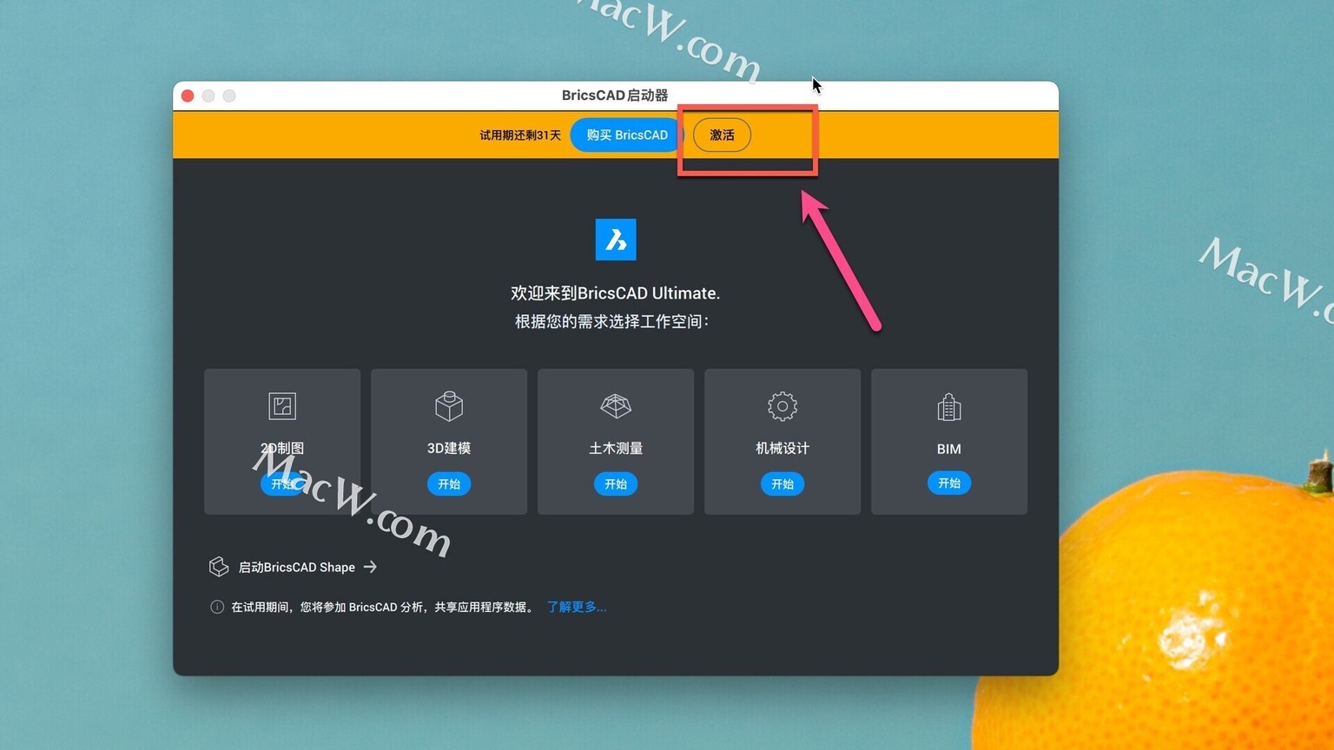Click the 3D建模 cube icon
Screen dimensions: 1334x750
[449, 406]
